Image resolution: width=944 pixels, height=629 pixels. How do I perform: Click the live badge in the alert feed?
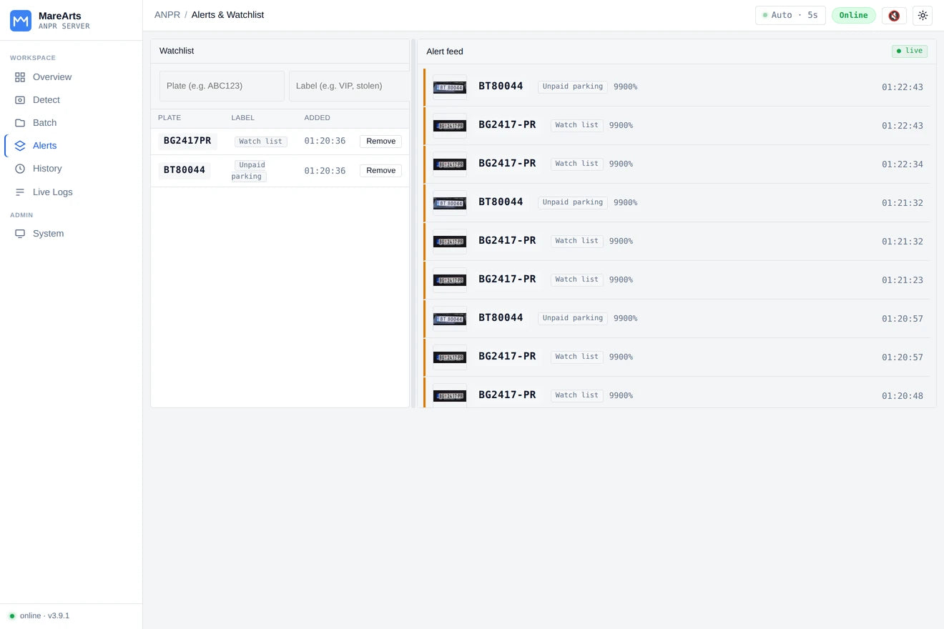[x=910, y=51]
